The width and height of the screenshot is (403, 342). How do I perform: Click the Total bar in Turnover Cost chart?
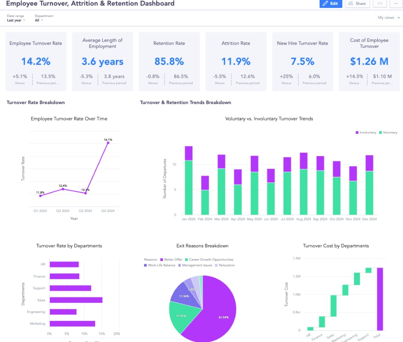380,299
